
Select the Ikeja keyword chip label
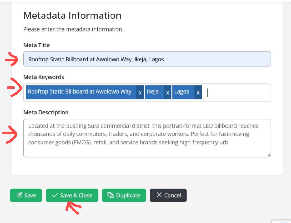tap(153, 92)
